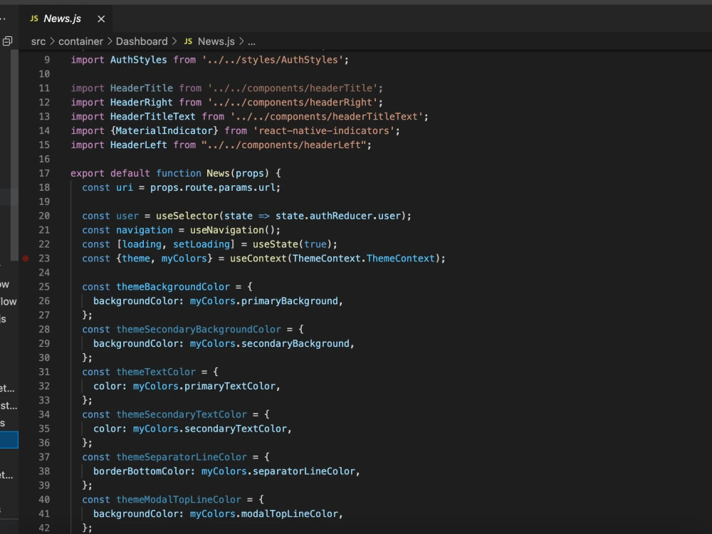The height and width of the screenshot is (534, 712).
Task: Click 'react-native-indicators' string on line 14
Action: click(324, 131)
